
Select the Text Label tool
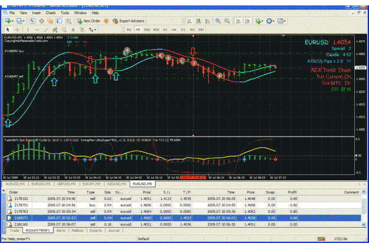[82, 30]
